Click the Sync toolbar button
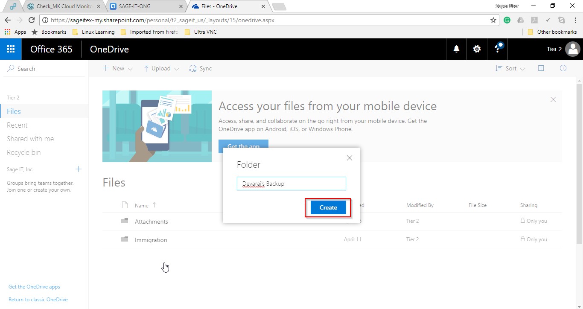Screen dimensions: 583x309 click(201, 68)
